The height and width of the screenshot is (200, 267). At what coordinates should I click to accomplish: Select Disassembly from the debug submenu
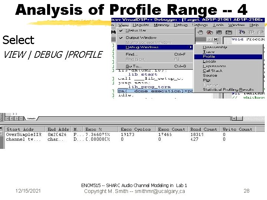228,47
